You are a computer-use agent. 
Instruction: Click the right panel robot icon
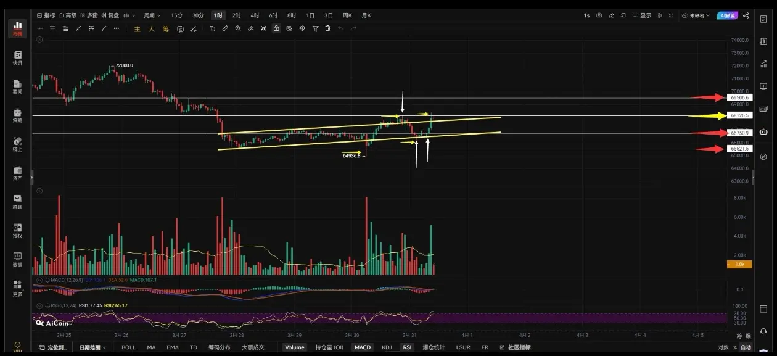pos(763,131)
